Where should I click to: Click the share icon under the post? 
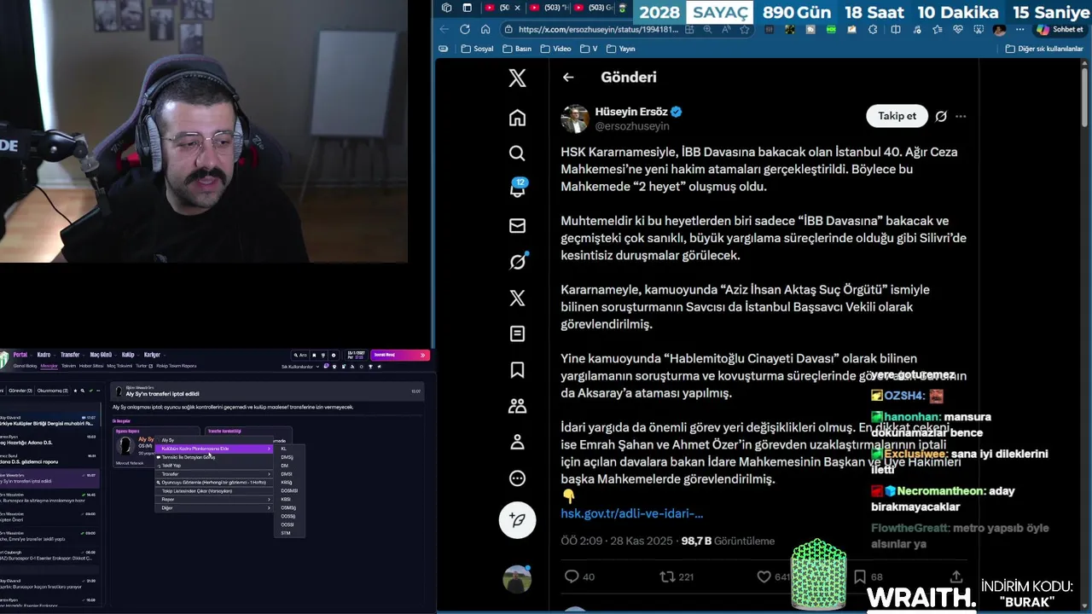click(956, 576)
